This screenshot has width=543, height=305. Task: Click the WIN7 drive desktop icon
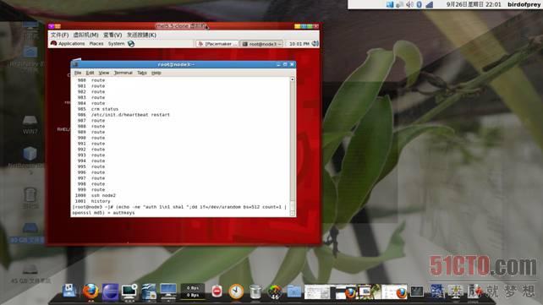30,125
